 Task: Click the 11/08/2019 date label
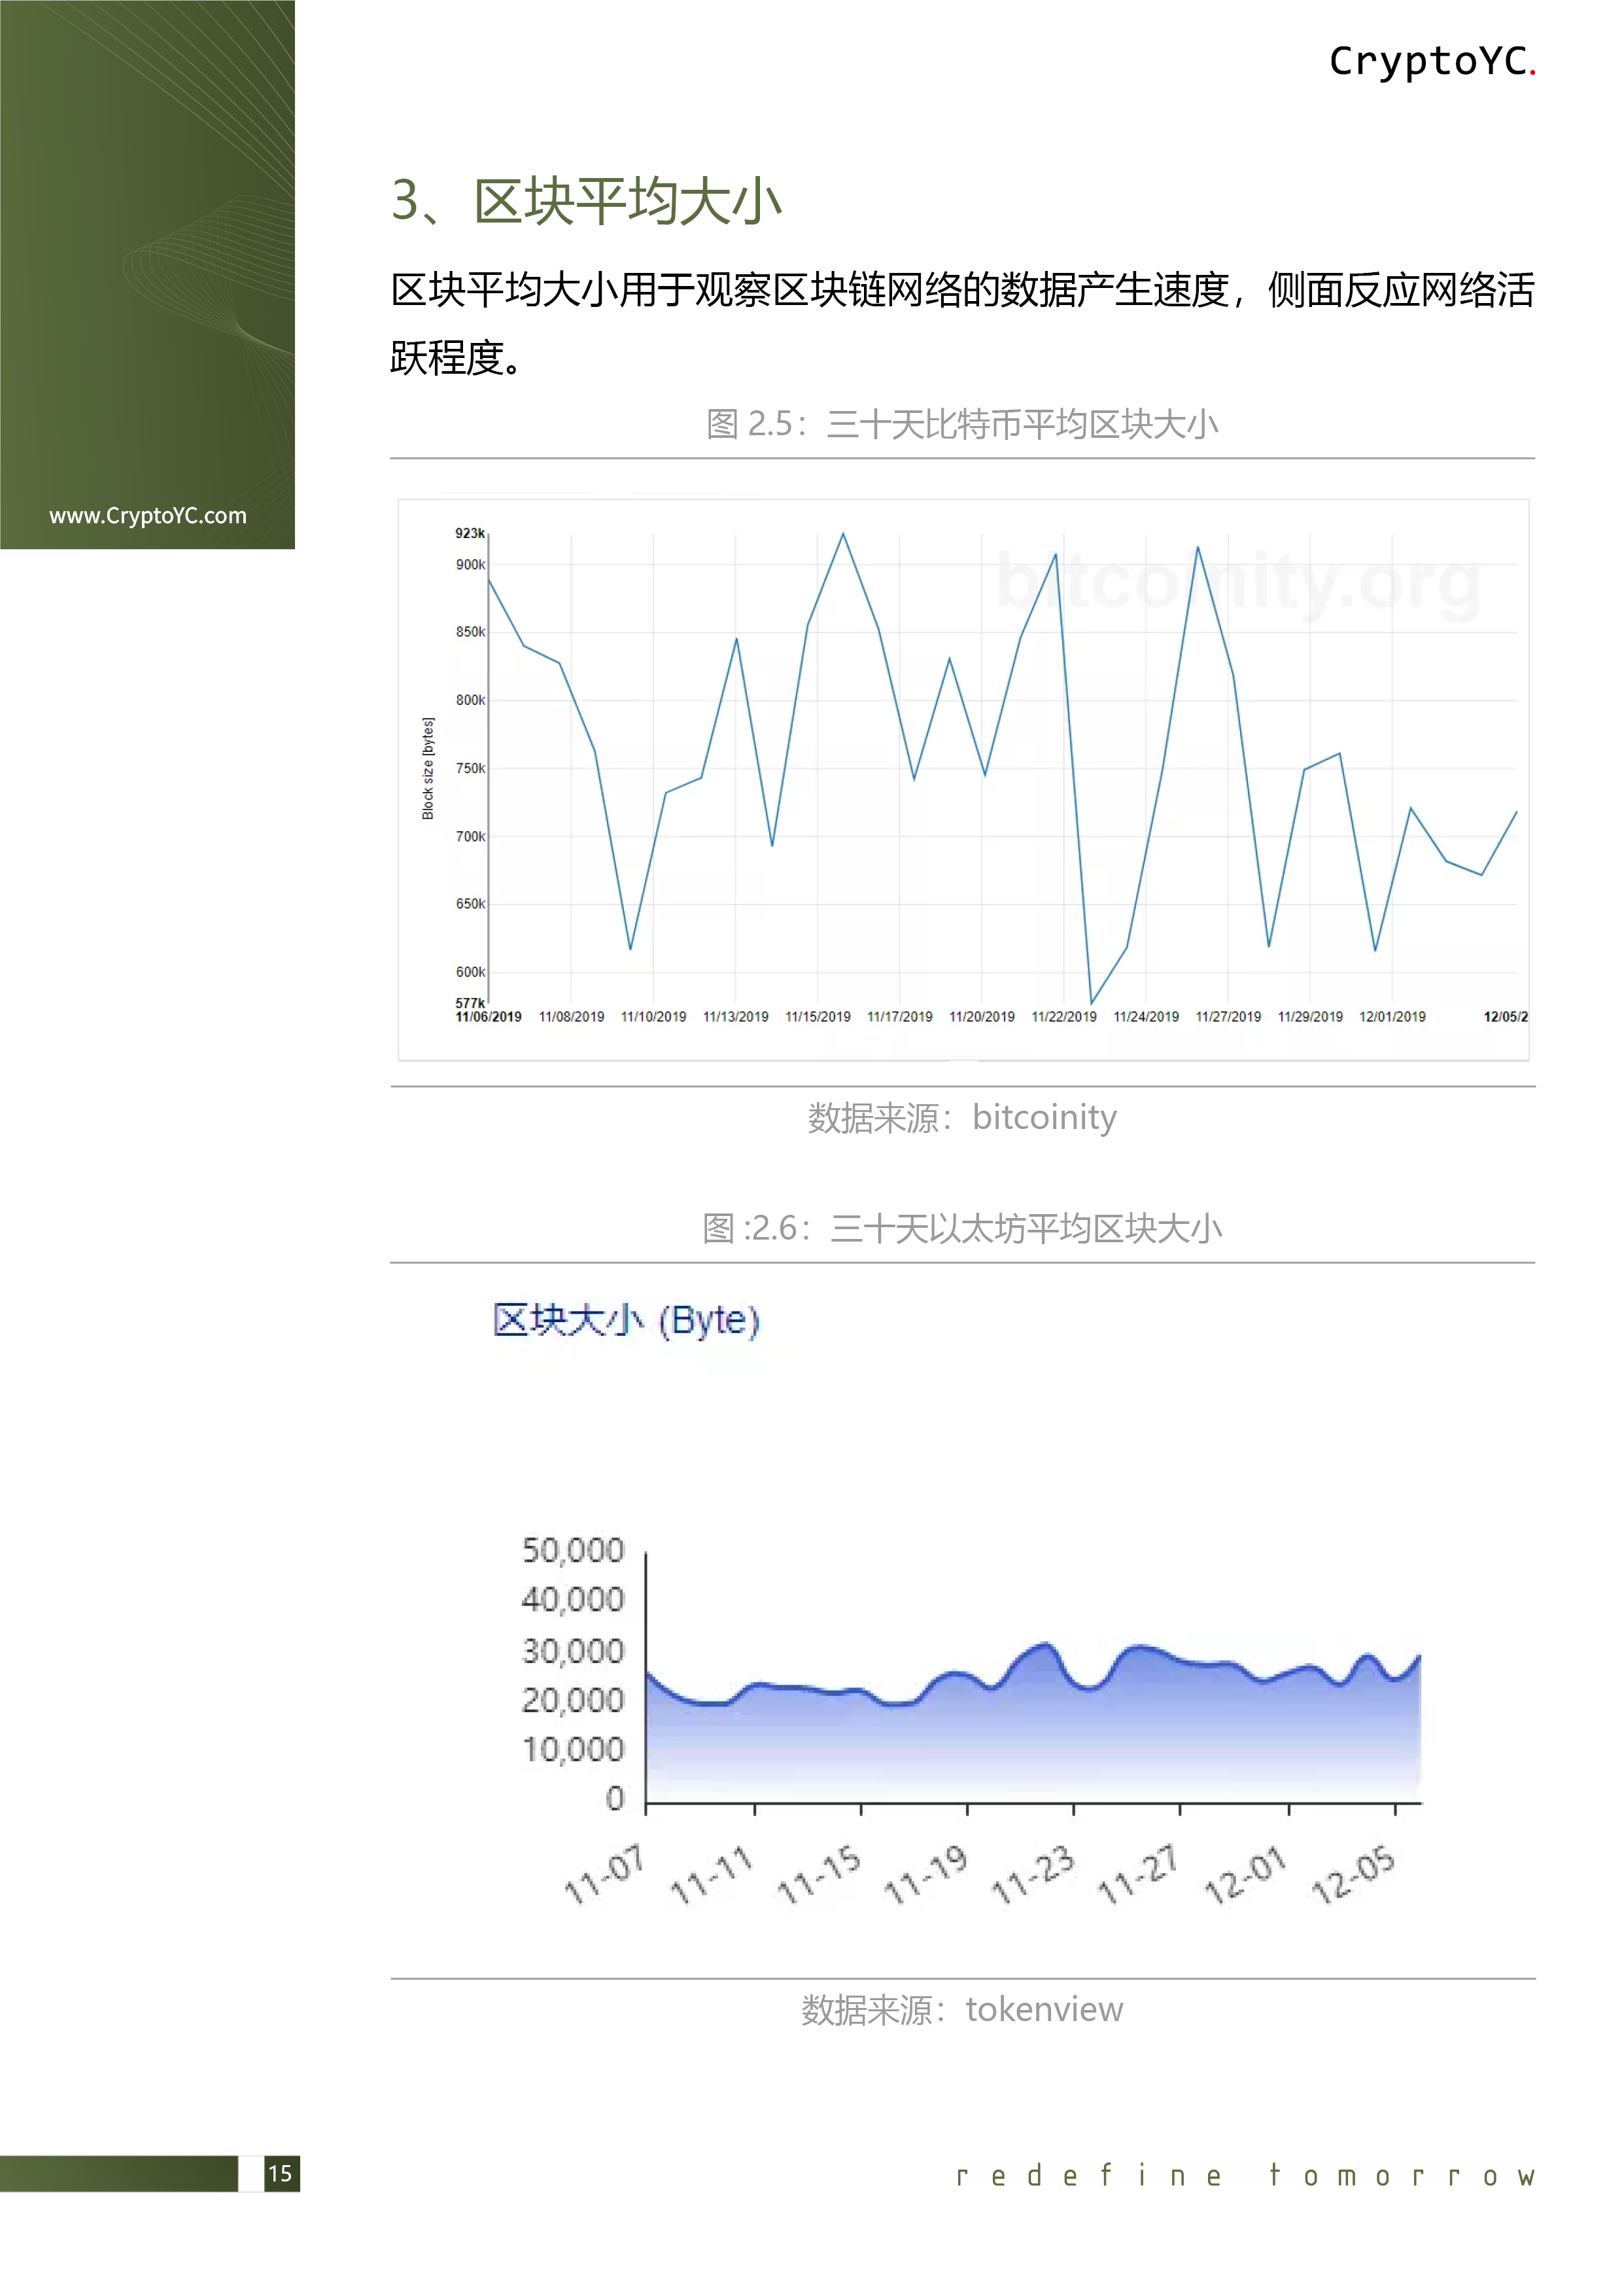click(x=572, y=1017)
